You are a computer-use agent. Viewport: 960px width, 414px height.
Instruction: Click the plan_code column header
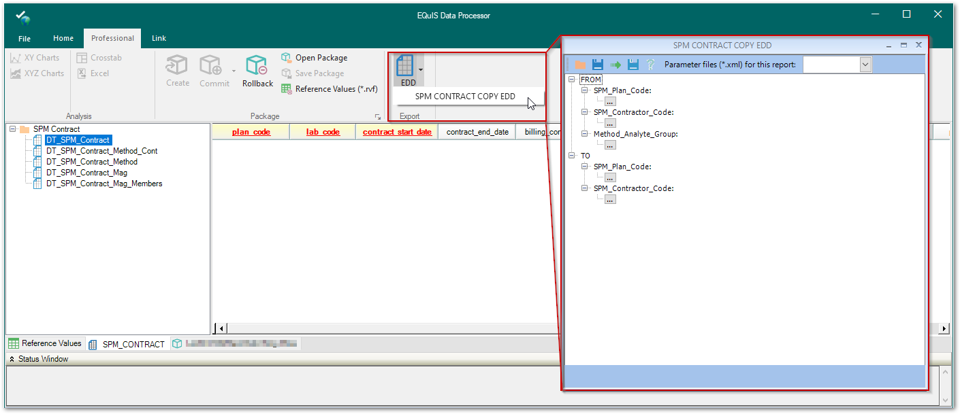click(x=251, y=132)
